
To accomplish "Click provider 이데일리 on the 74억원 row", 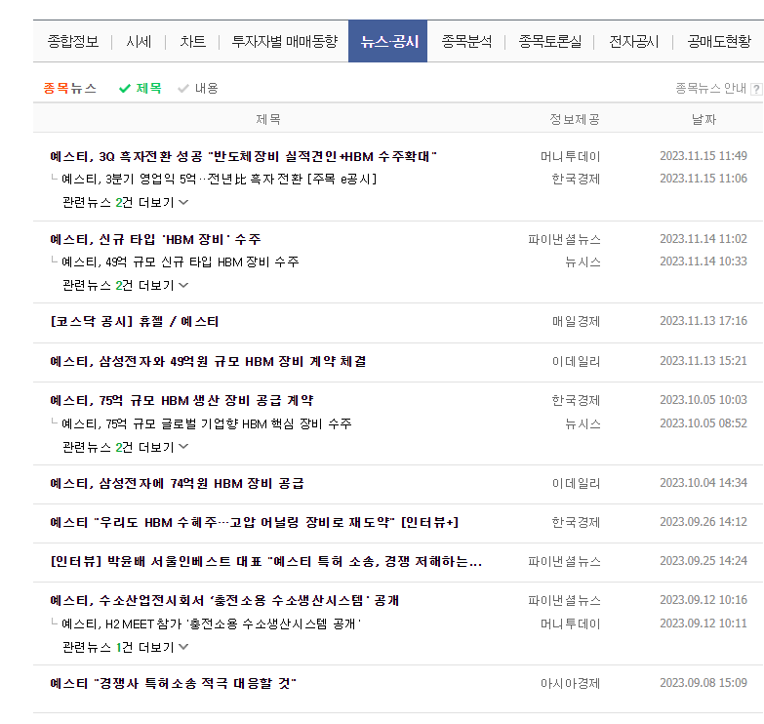I will pyautogui.click(x=576, y=483).
